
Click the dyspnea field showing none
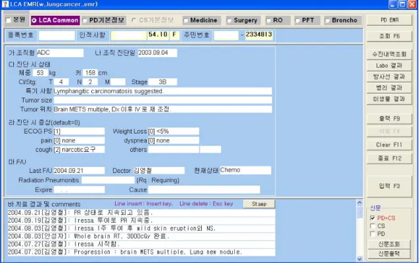click(x=174, y=140)
